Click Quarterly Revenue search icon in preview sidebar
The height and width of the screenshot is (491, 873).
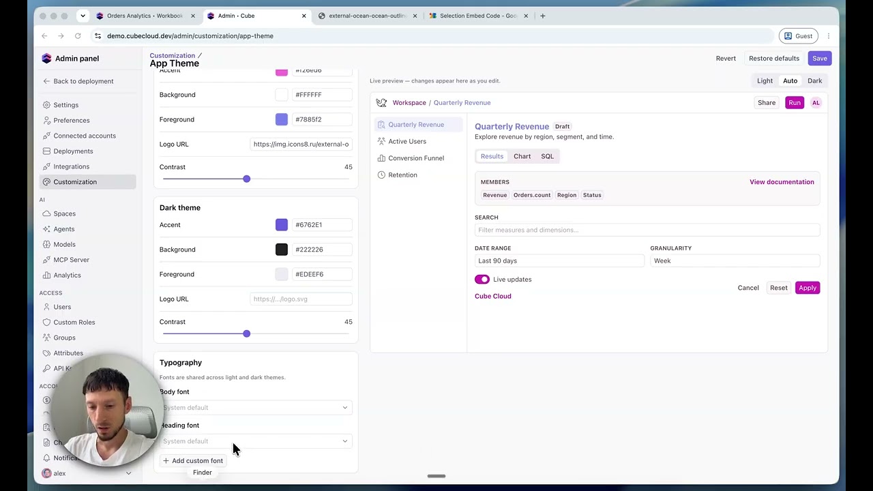pos(381,125)
